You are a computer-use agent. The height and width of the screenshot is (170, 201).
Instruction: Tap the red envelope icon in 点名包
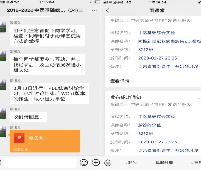19,138
